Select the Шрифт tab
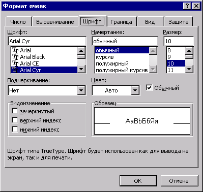 pyautogui.click(x=92, y=21)
